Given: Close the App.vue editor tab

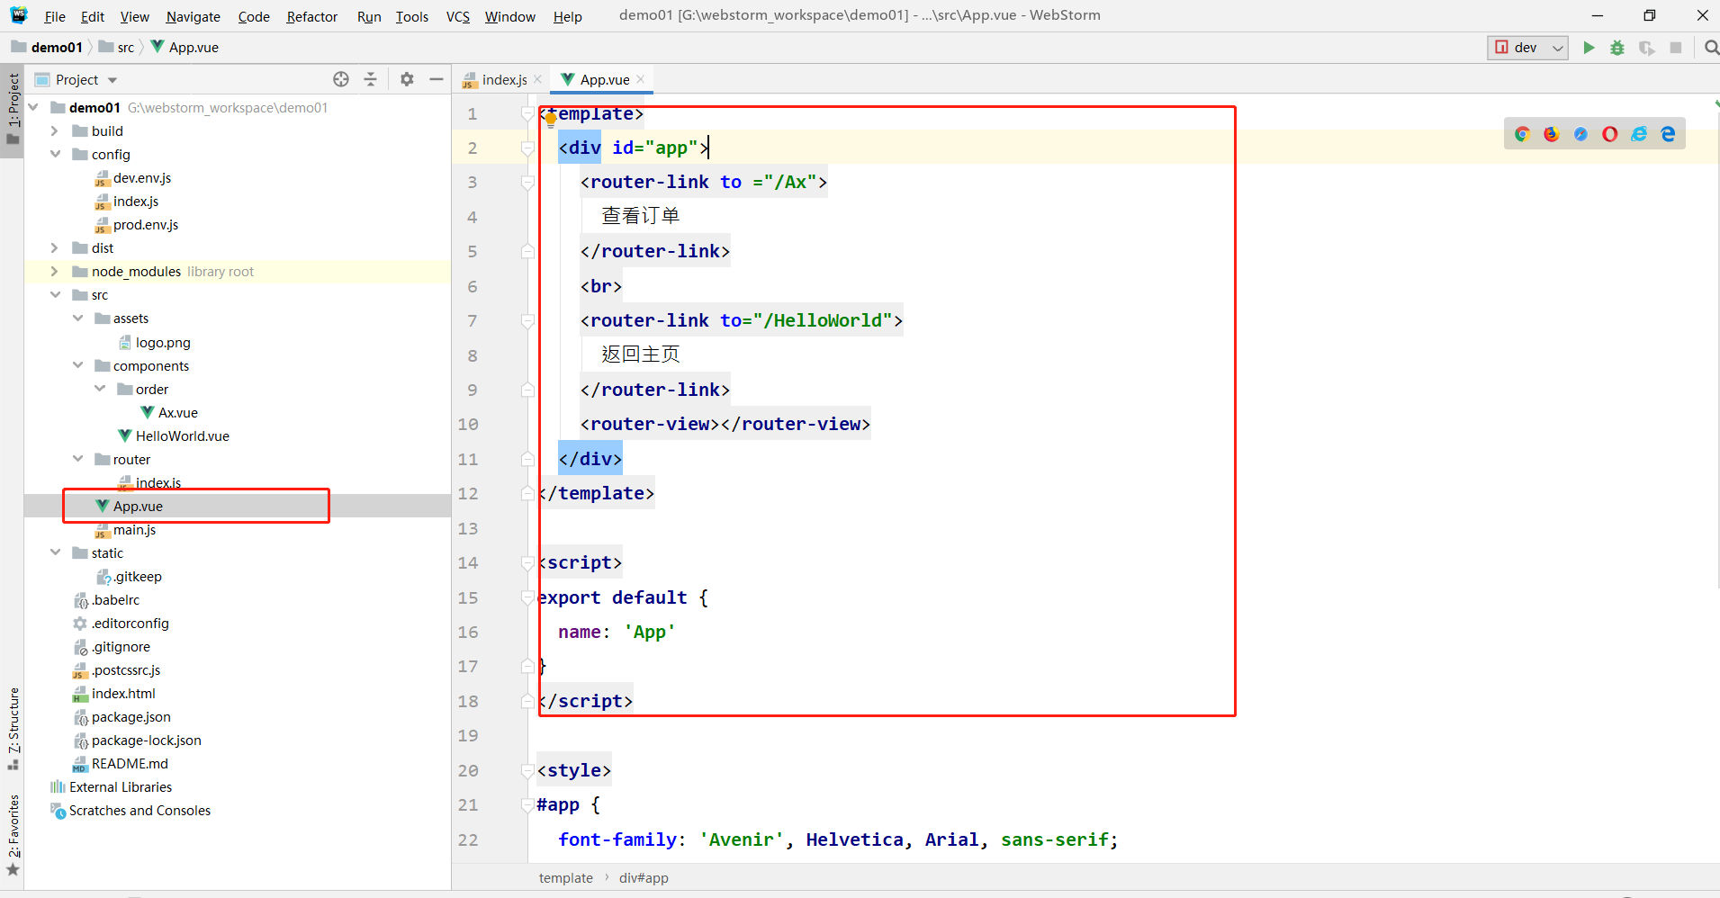Looking at the screenshot, I should click(x=640, y=79).
